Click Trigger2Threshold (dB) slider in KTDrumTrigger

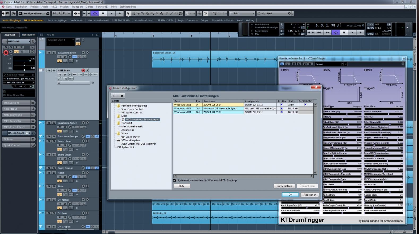(342, 140)
